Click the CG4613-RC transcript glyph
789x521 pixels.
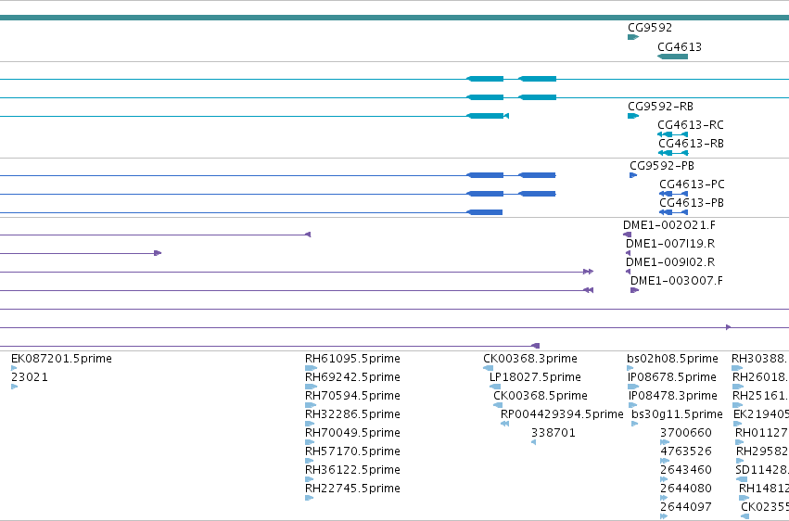(673, 134)
